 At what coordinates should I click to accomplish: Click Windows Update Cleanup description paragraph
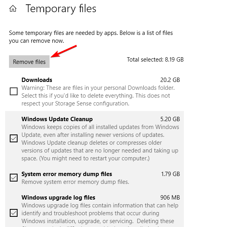(100, 143)
